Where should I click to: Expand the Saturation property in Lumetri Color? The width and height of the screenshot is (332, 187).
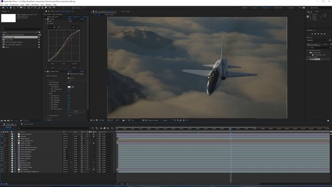point(48,115)
